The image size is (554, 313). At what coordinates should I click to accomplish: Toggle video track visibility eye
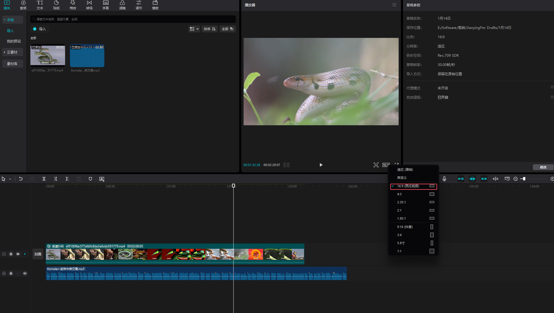click(x=18, y=254)
